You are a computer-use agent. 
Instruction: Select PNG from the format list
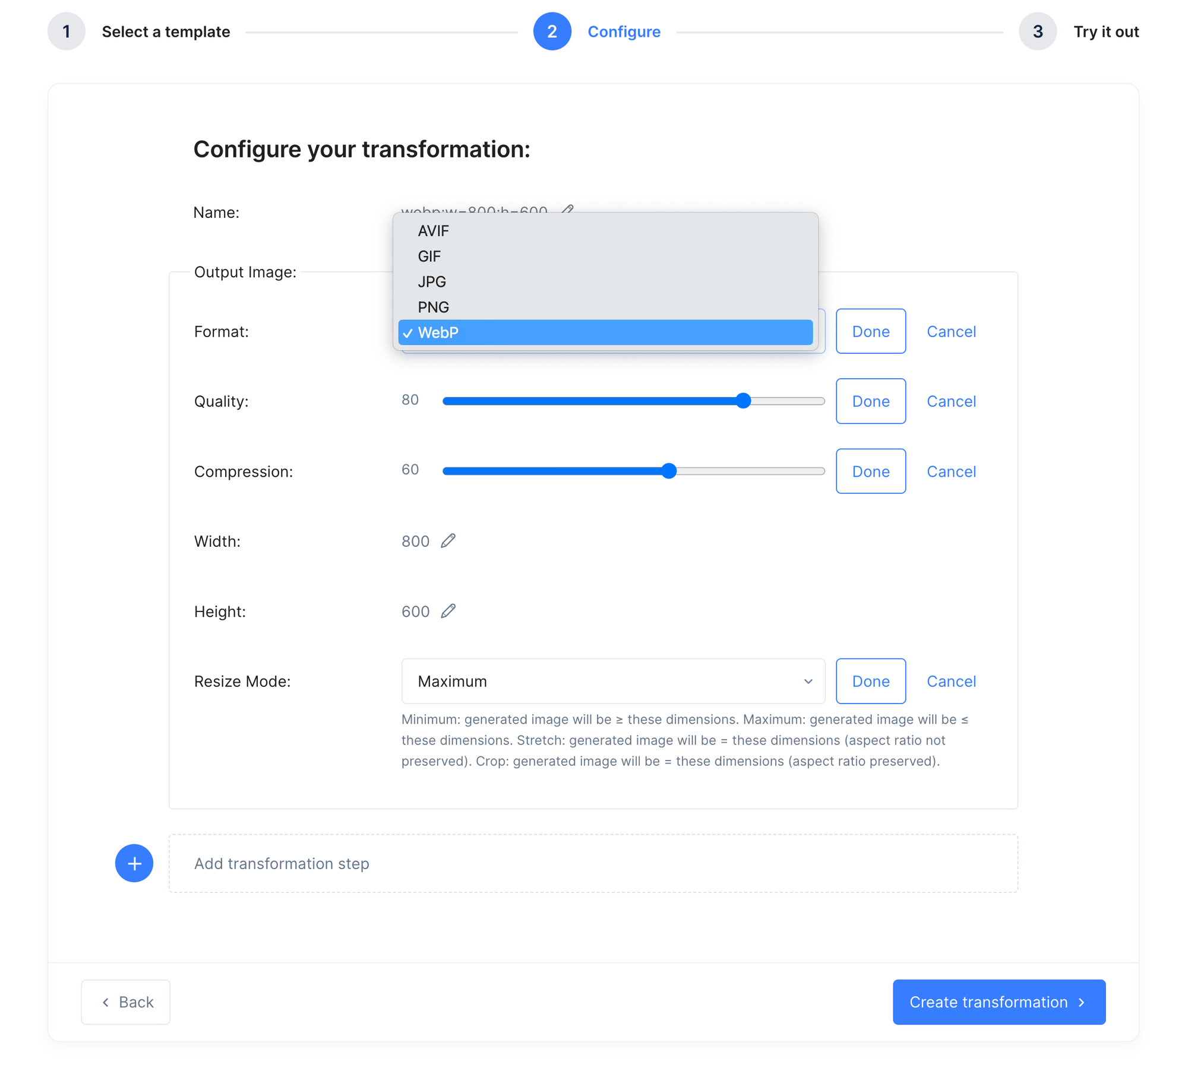[x=434, y=307]
